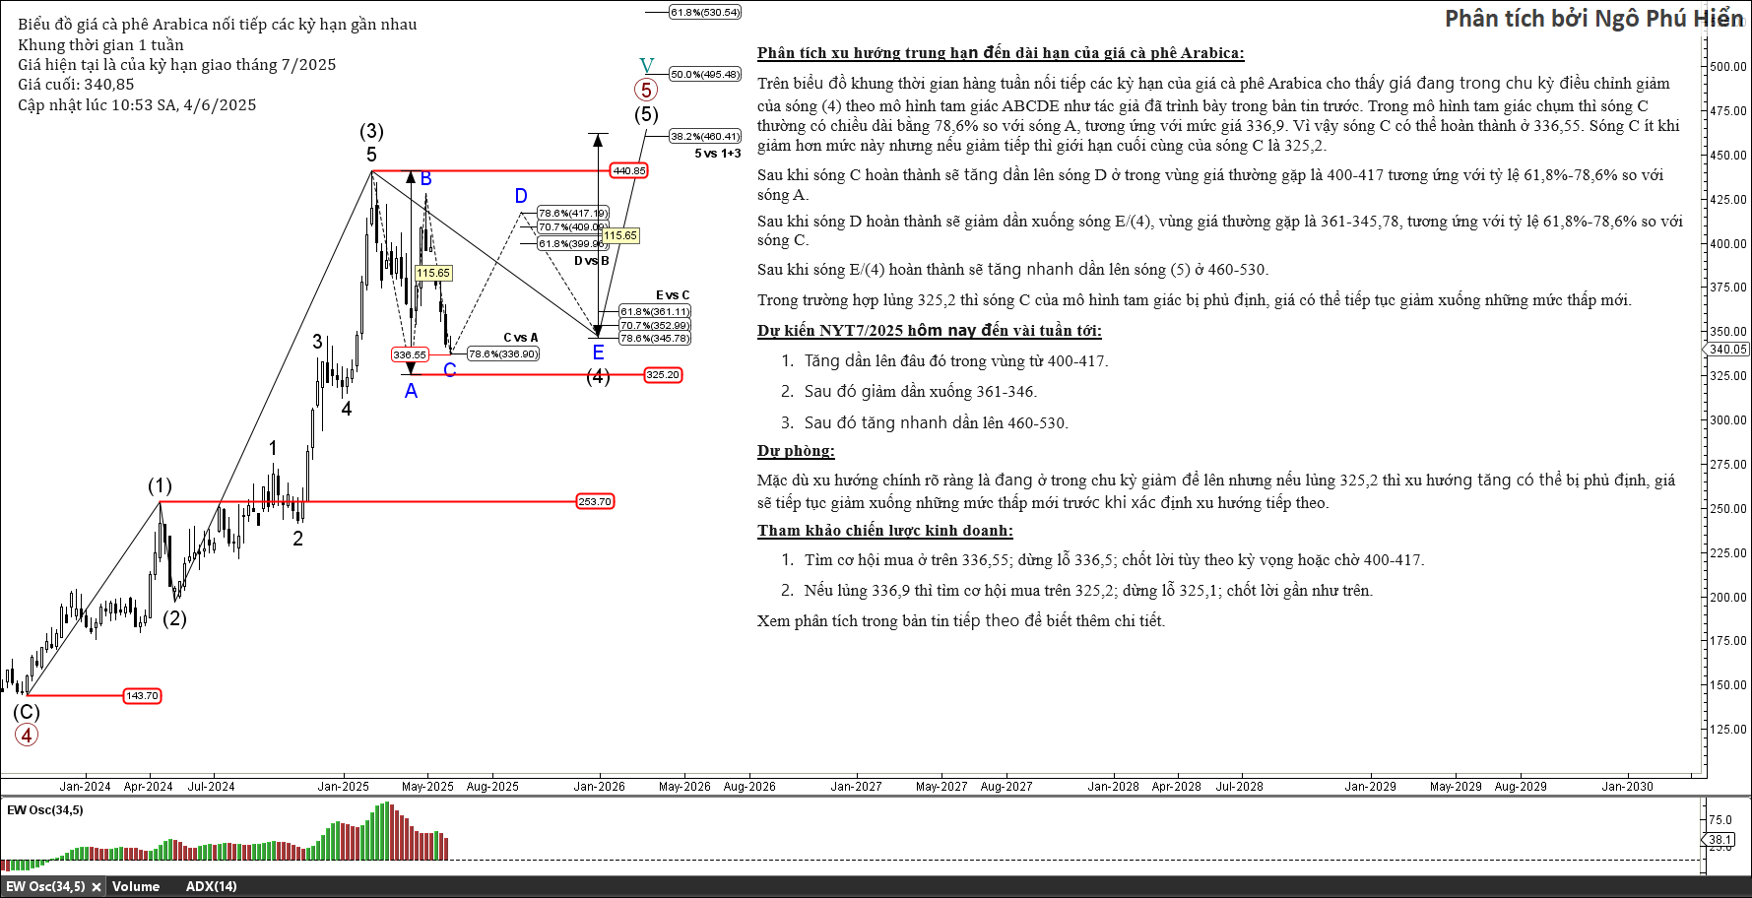Click the 38.1 oscillator value marker

coord(1720,840)
